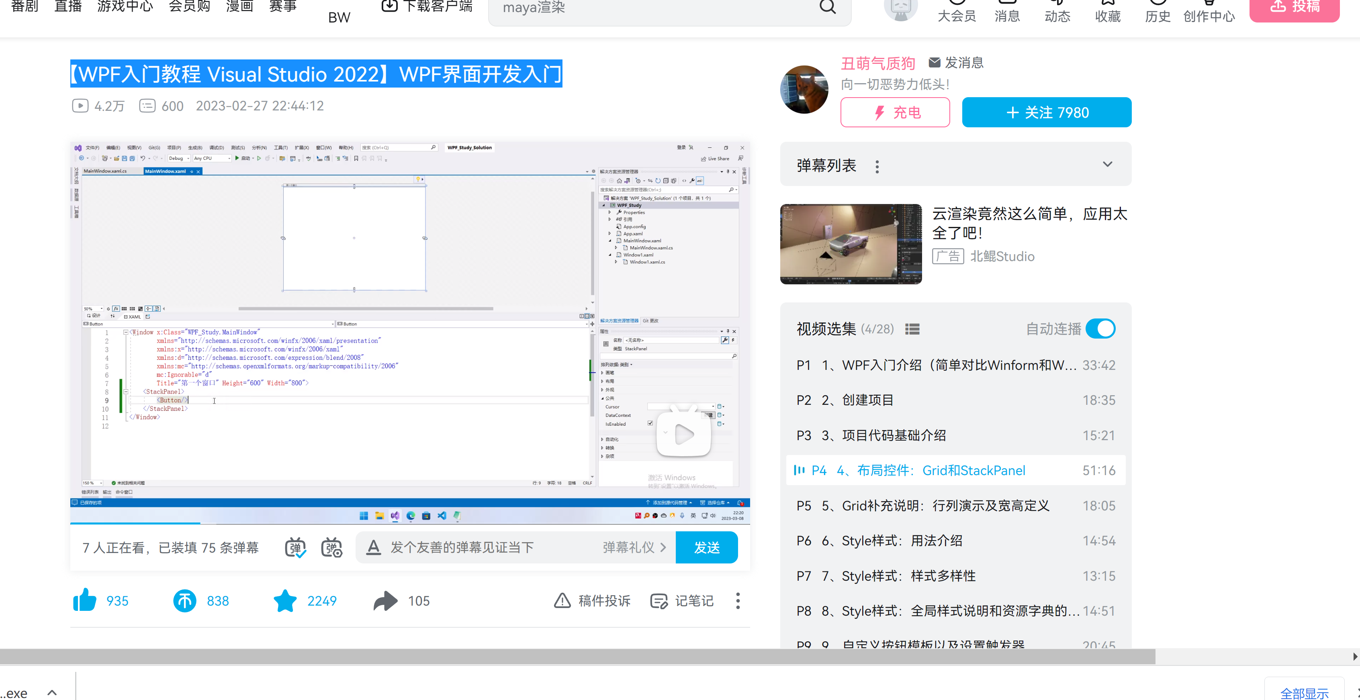The width and height of the screenshot is (1360, 700).
Task: Click the share arrow icon
Action: [x=385, y=601]
